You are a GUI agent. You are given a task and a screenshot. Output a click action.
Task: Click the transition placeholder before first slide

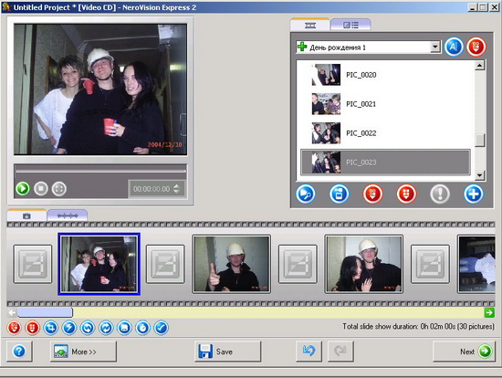pyautogui.click(x=33, y=264)
